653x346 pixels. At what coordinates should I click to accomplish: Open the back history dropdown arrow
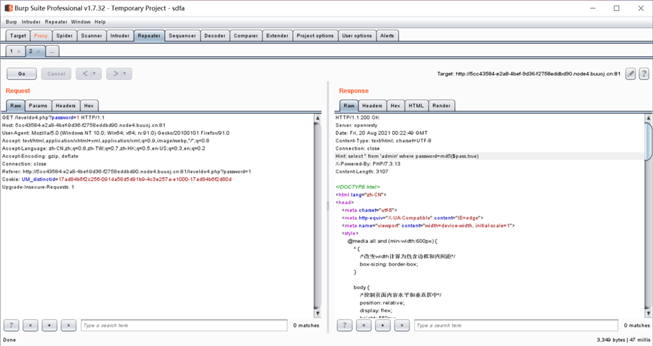pos(94,74)
